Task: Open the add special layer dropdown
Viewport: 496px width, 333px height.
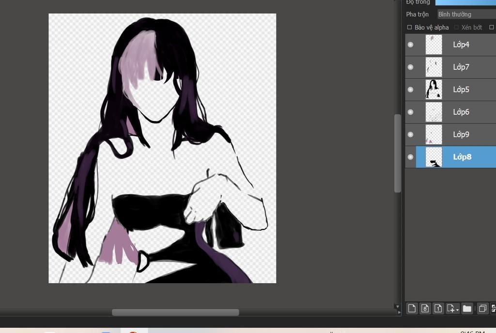Action: tap(452, 308)
